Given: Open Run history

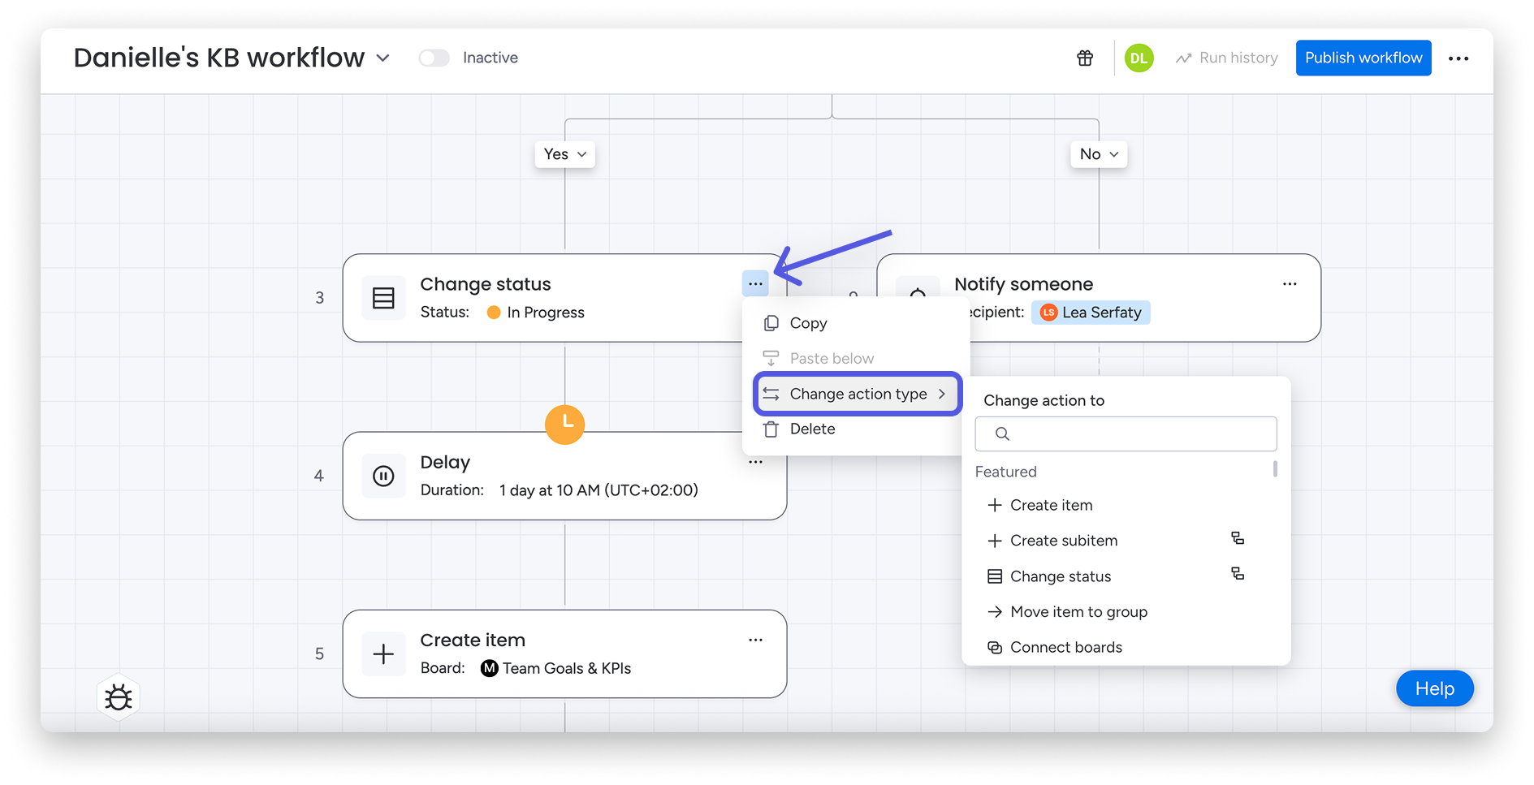Looking at the screenshot, I should pos(1227,58).
